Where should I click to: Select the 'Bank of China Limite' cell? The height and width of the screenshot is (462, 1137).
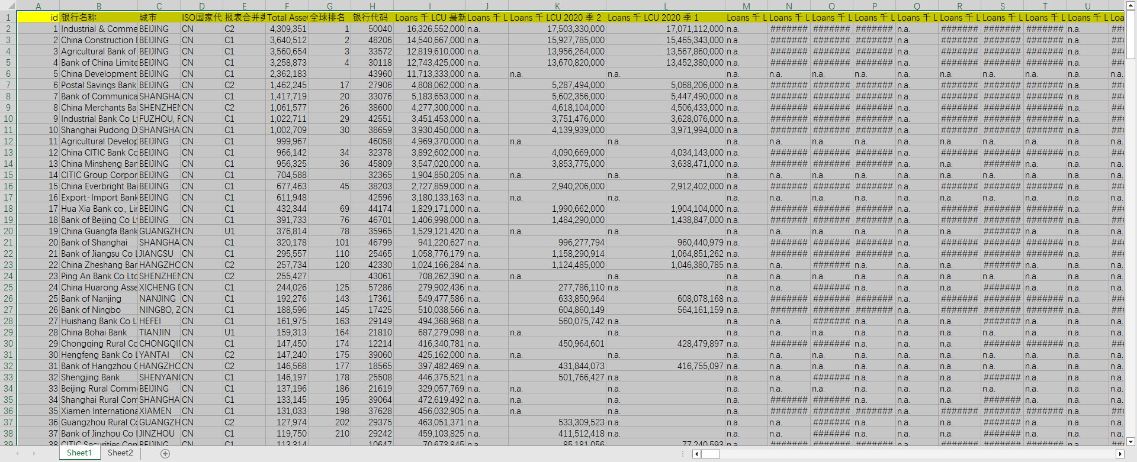tap(99, 62)
